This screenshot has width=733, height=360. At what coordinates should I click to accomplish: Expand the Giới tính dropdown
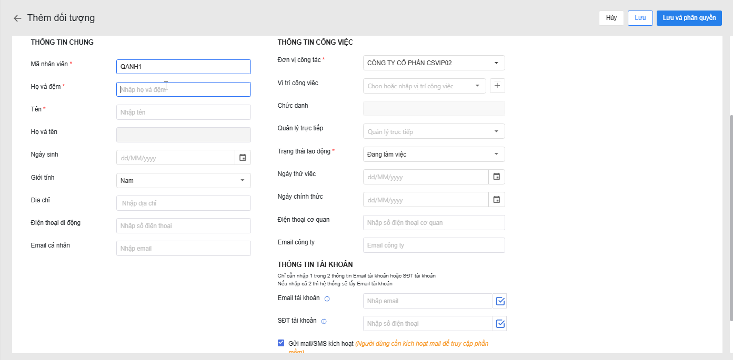(183, 180)
